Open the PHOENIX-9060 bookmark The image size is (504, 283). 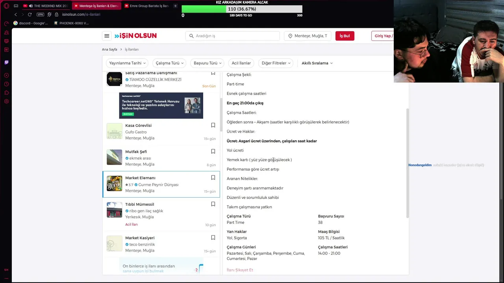[72, 23]
